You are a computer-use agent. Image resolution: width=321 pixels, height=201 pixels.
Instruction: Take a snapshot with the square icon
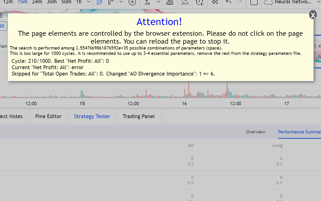pos(254,3)
